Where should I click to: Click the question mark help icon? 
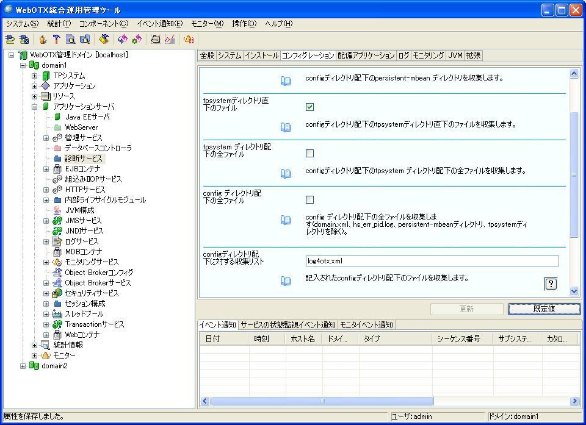coord(550,284)
